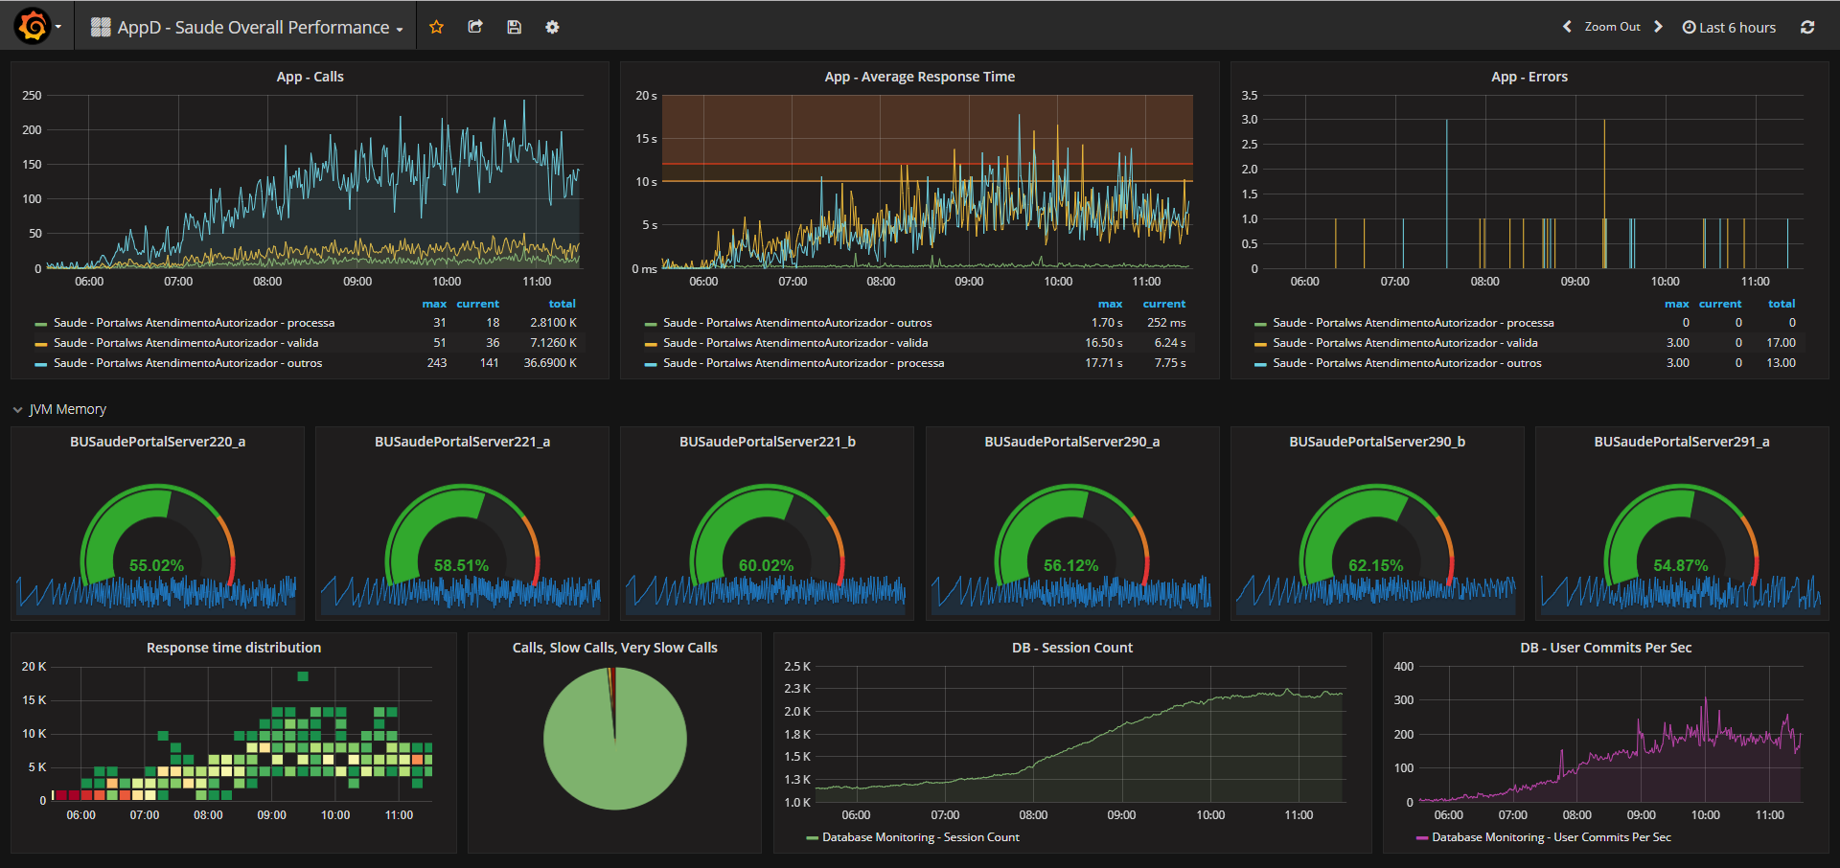Toggle outros series in App - Errors legend
The width and height of the screenshot is (1840, 868).
pyautogui.click(x=1407, y=363)
